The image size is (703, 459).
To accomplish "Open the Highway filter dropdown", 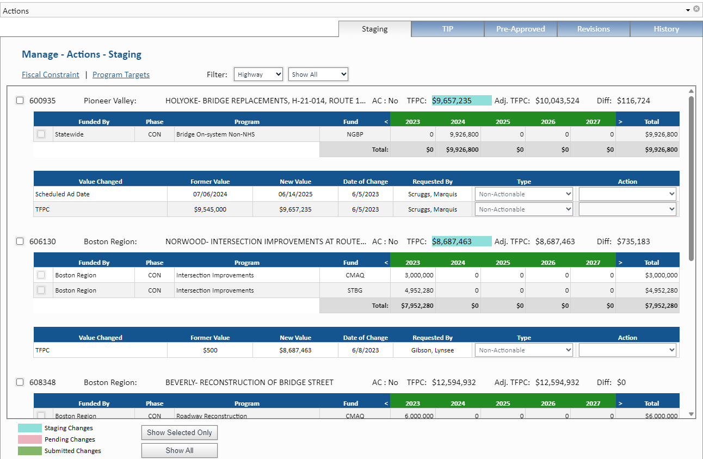I will (x=258, y=74).
